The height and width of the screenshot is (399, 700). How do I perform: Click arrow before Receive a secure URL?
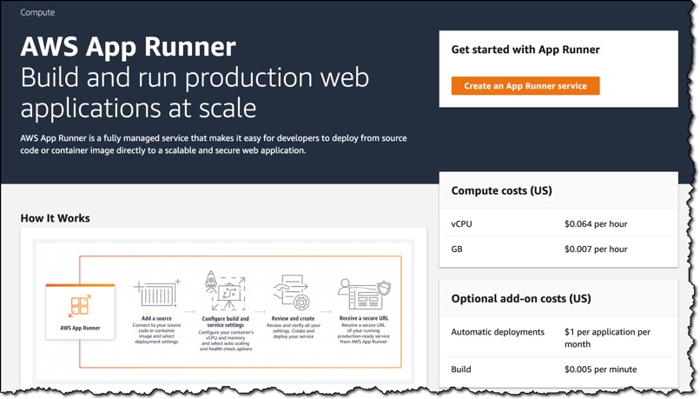pyautogui.click(x=326, y=311)
